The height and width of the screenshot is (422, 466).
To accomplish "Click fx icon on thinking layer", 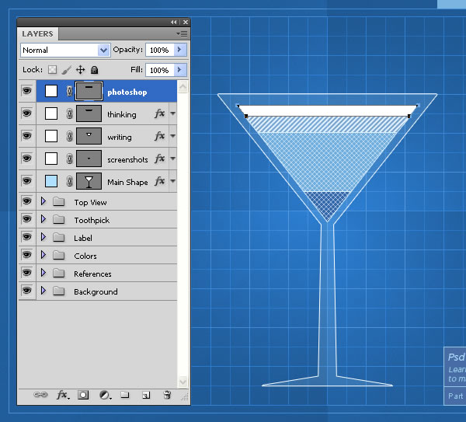I will tap(159, 113).
